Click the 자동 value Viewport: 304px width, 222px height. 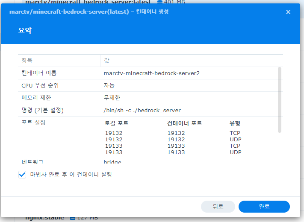click(109, 85)
